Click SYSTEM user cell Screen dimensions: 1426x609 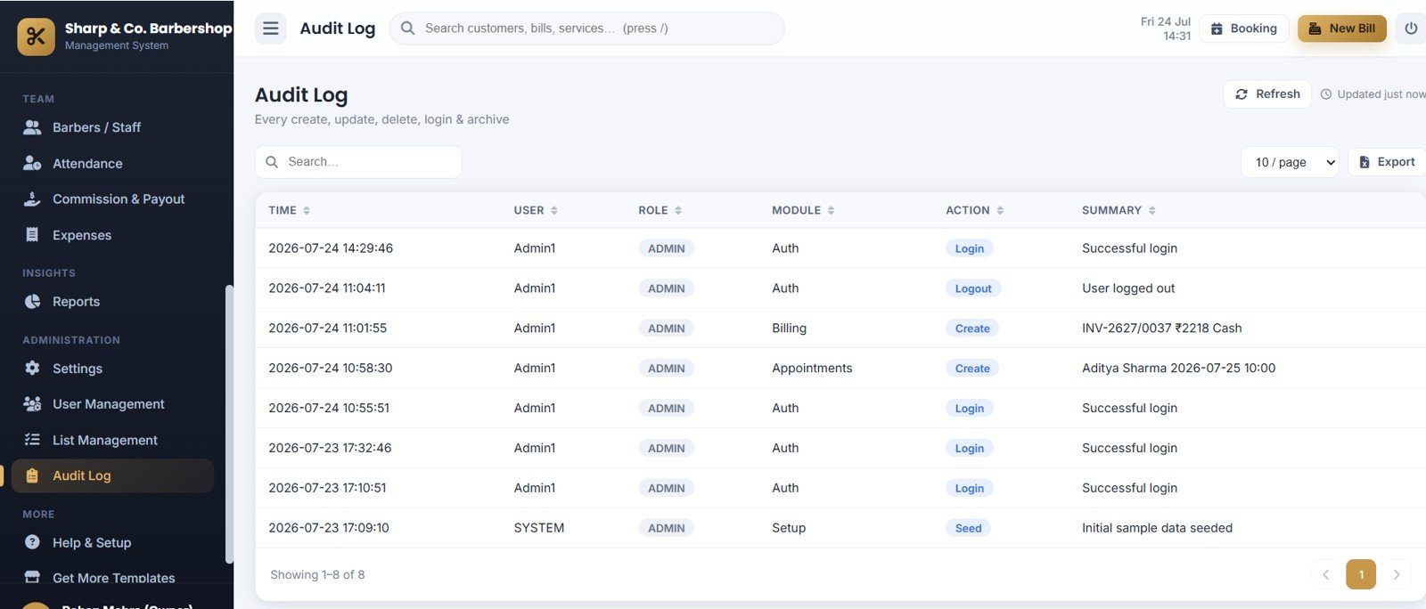tap(539, 528)
